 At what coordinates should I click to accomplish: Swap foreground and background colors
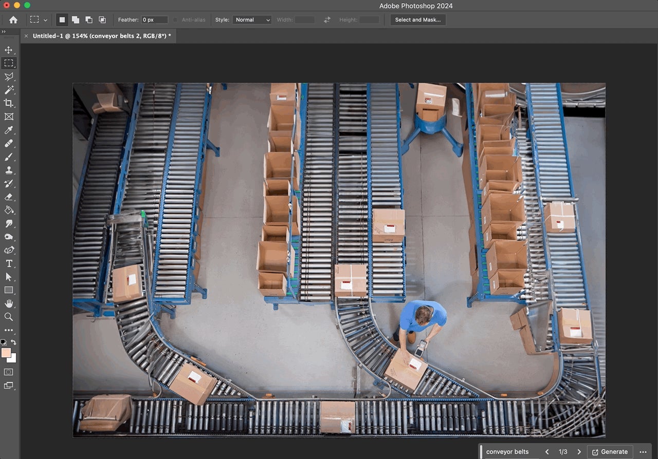(14, 342)
